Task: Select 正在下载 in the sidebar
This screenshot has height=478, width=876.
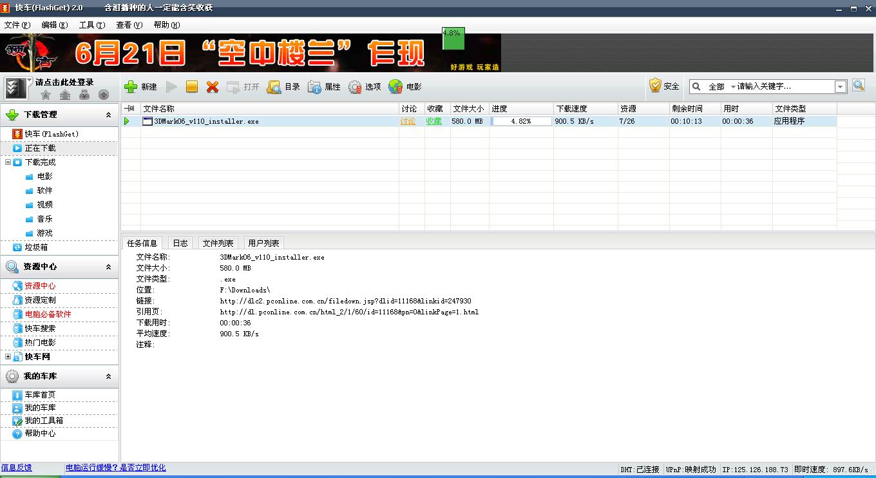Action: [x=40, y=148]
